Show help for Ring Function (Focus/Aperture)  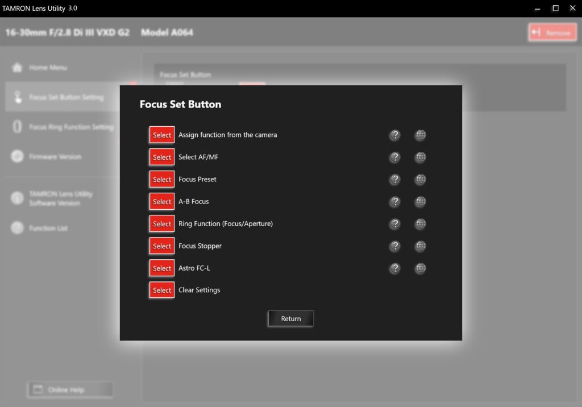[x=395, y=223]
